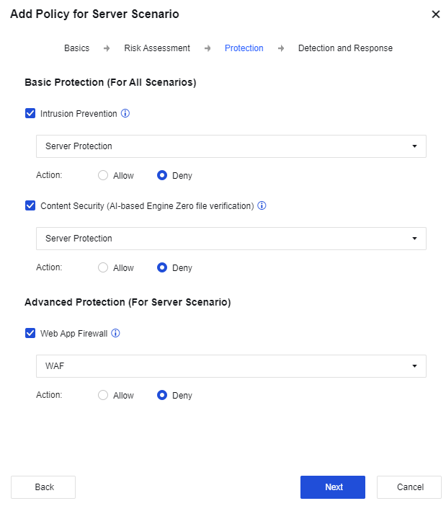The width and height of the screenshot is (446, 506).
Task: Open the Intrusion Prevention Server Protection dropdown
Action: tap(231, 146)
